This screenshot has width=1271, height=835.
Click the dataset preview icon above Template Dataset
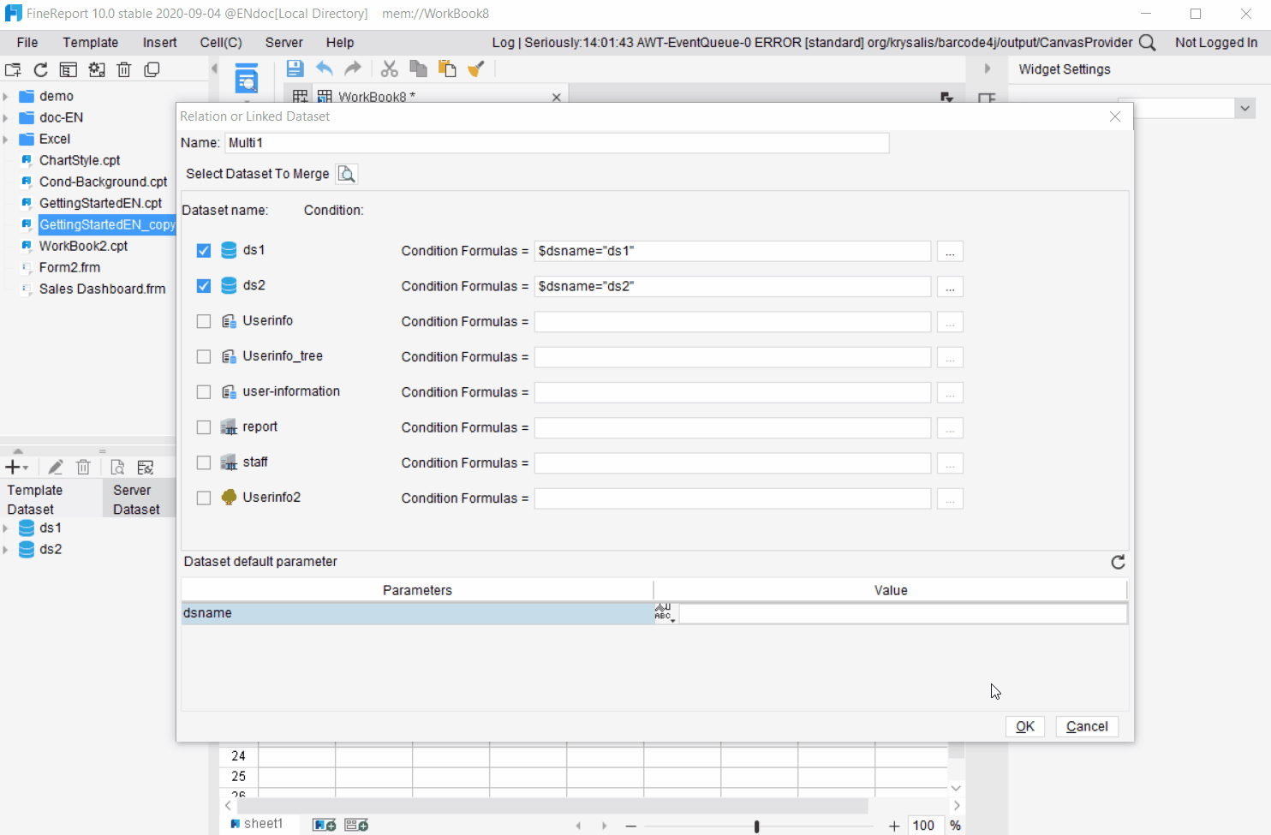(117, 467)
